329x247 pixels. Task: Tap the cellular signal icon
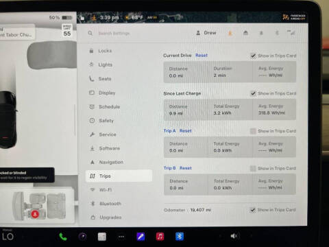[291, 32]
